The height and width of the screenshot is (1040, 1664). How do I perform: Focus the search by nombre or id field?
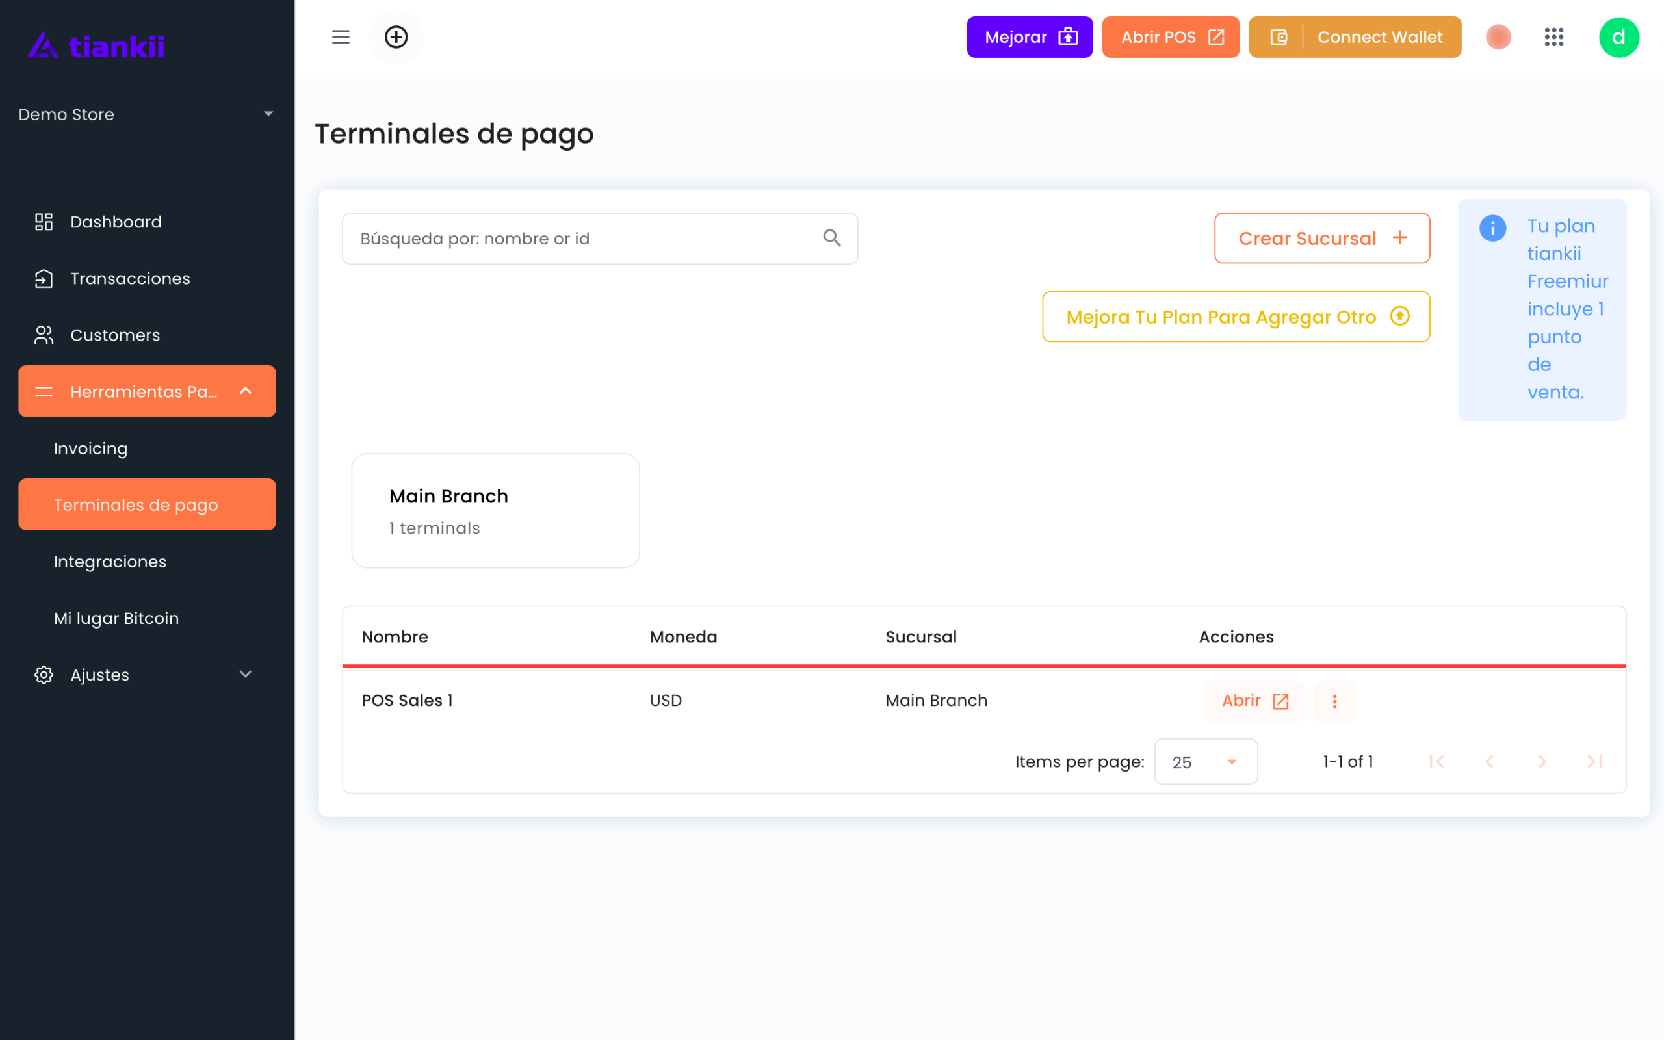[599, 238]
